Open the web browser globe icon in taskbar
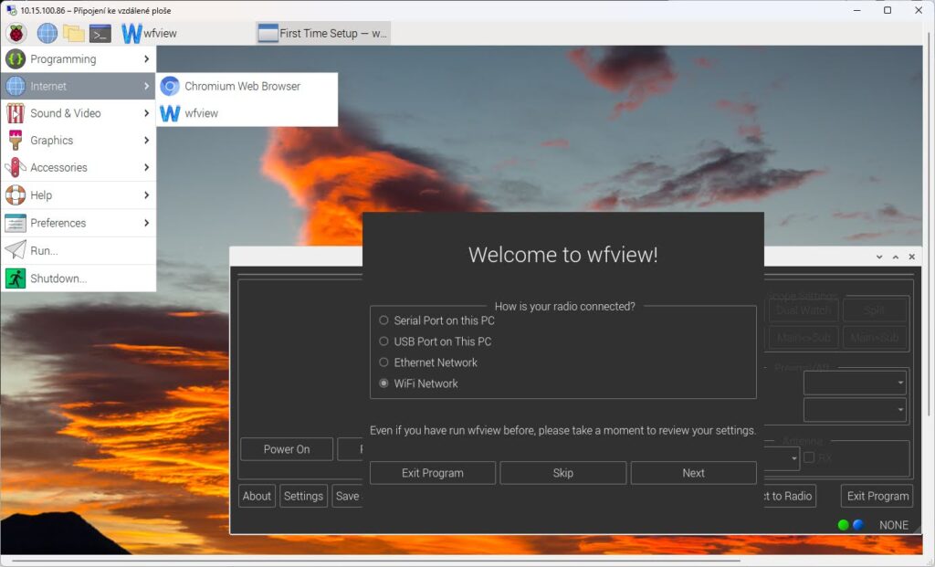The height and width of the screenshot is (567, 935). pyautogui.click(x=47, y=34)
